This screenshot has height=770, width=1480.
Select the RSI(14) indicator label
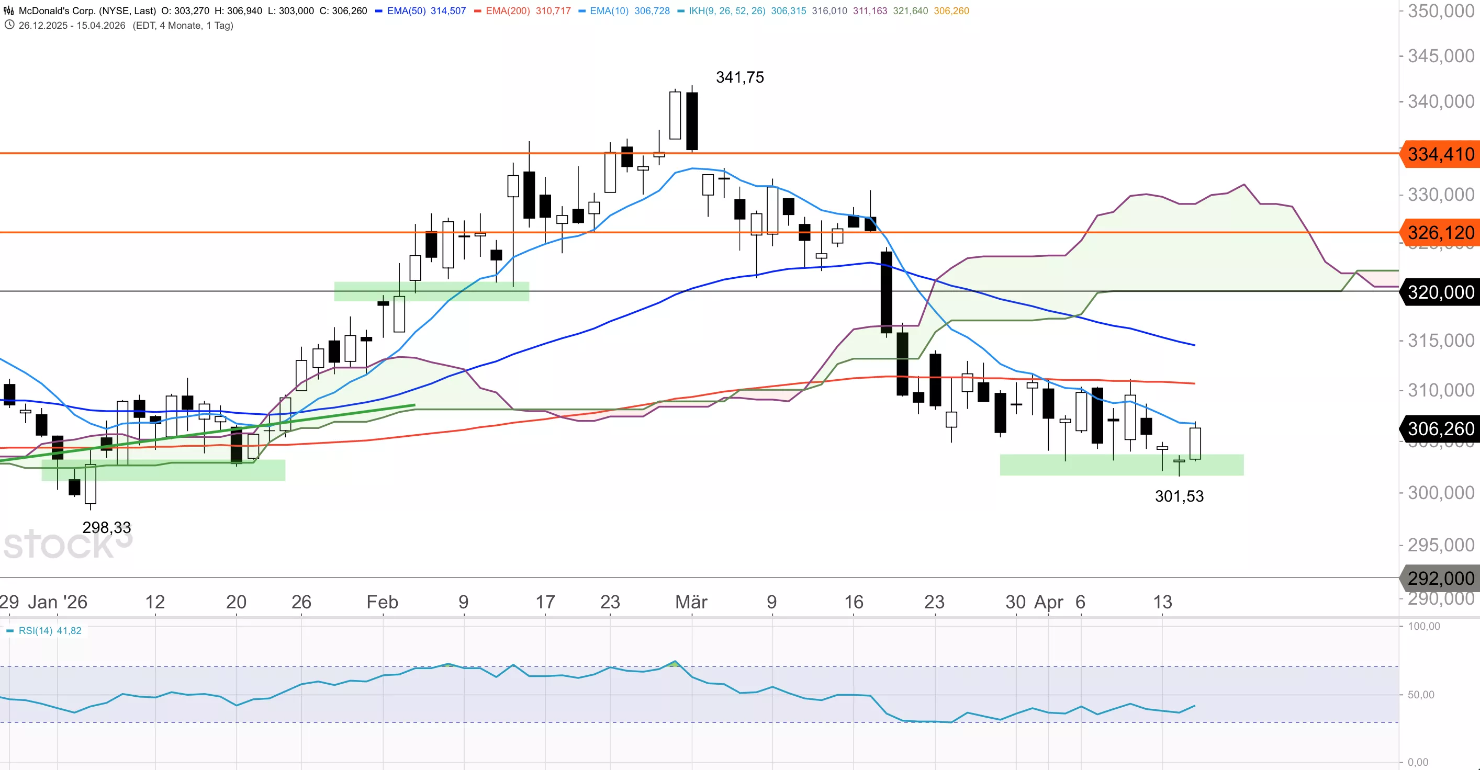coord(36,631)
